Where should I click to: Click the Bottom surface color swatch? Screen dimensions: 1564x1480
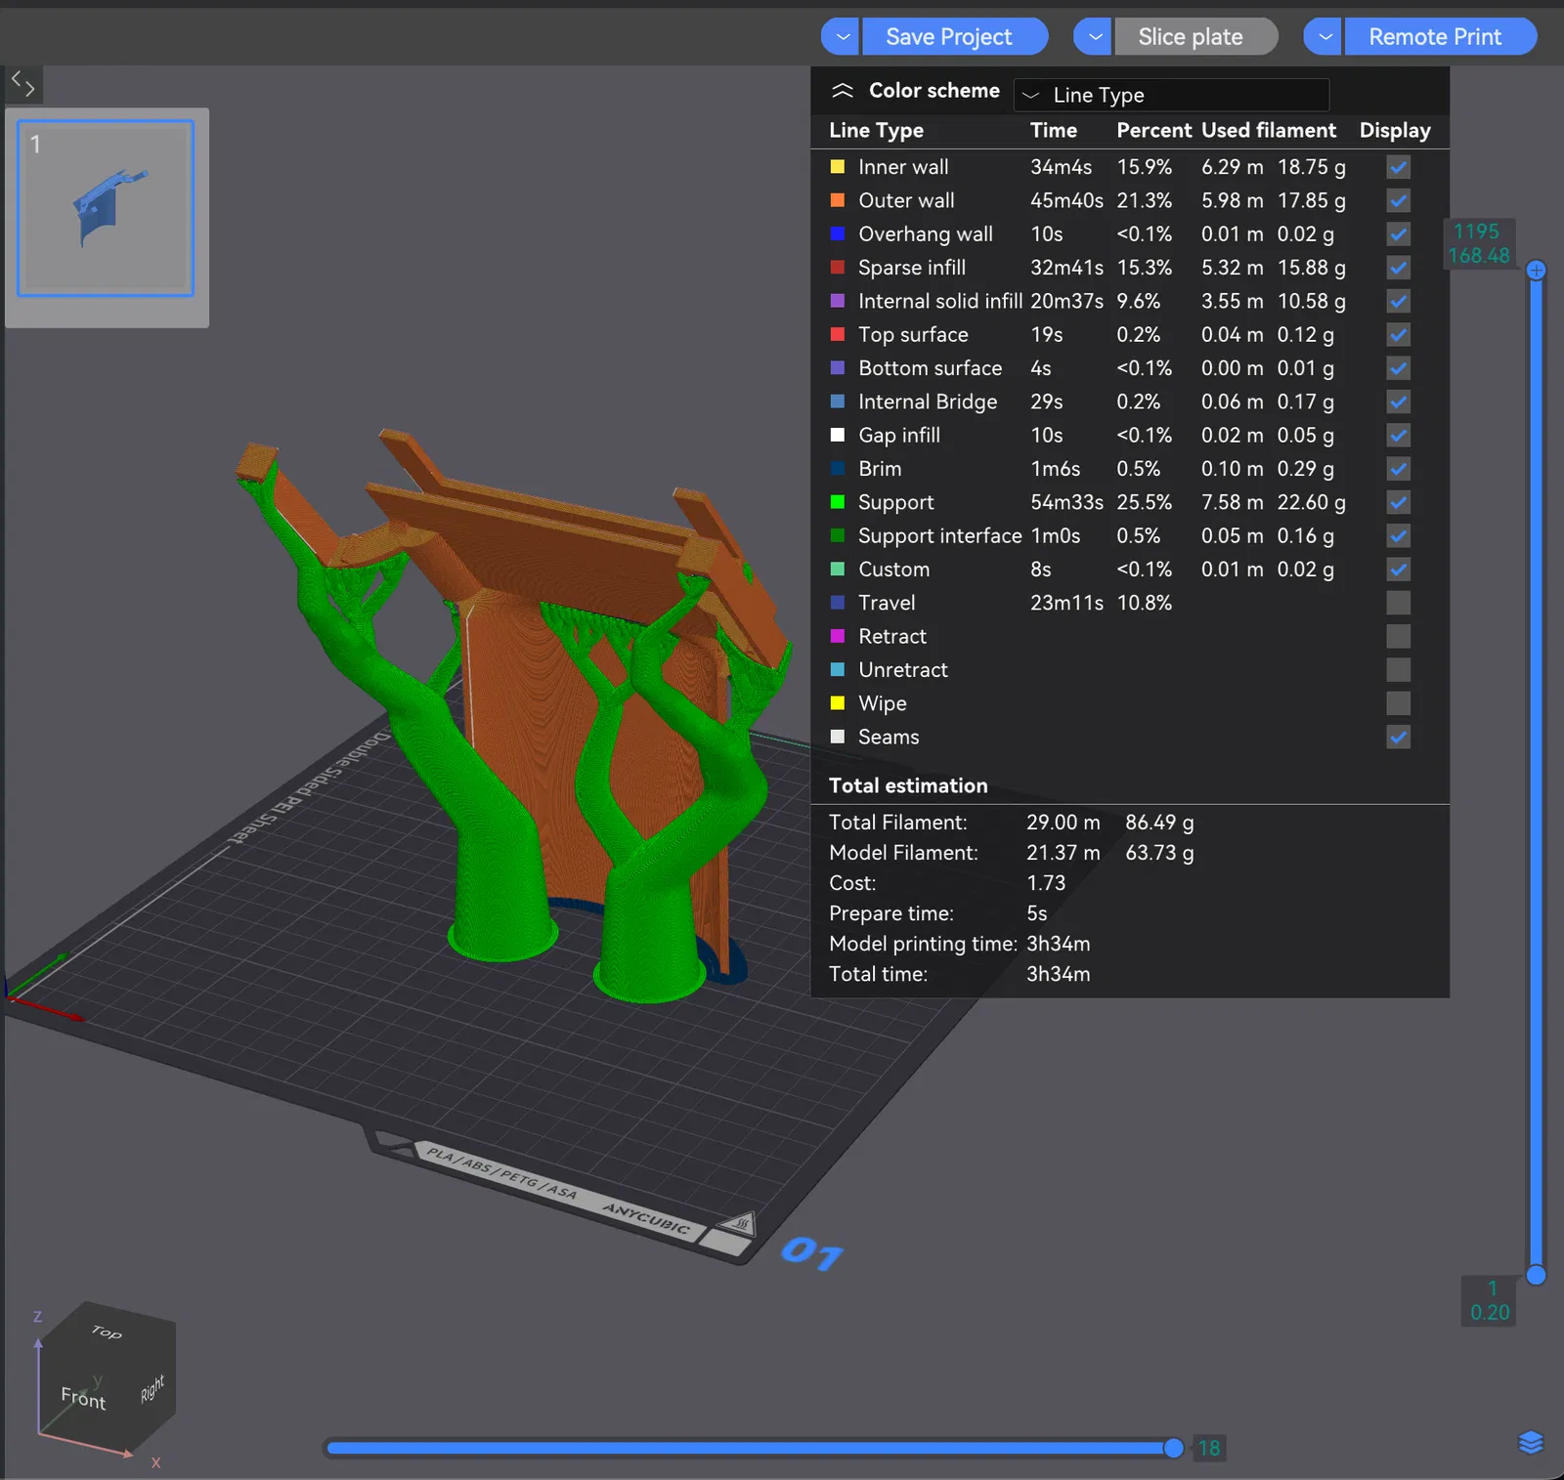click(x=838, y=368)
